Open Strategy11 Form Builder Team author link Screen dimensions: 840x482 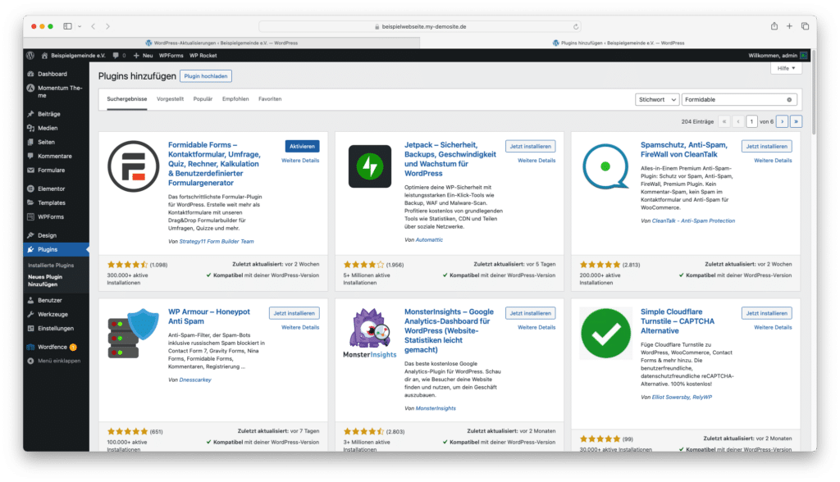click(217, 242)
